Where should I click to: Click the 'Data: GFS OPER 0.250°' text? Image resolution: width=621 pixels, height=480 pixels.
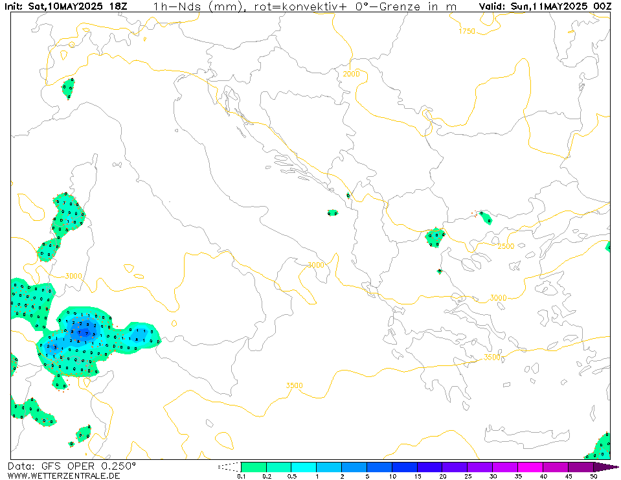point(71,466)
